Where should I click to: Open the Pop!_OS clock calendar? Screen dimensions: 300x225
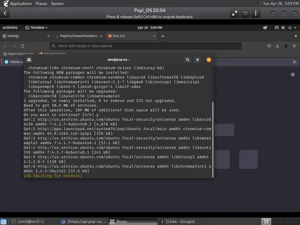tap(150, 28)
